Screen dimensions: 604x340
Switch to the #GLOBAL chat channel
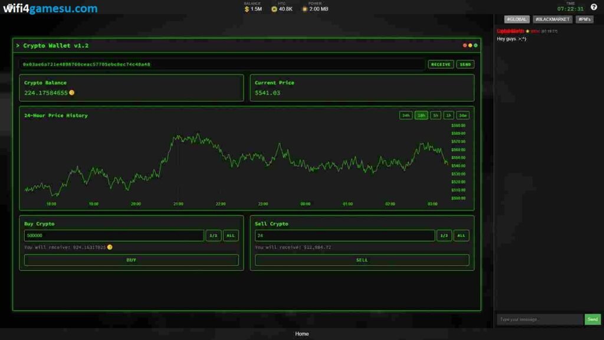516,19
